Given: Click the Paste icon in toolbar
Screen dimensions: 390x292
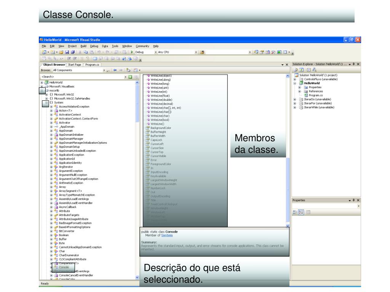Looking at the screenshot, I should click(92, 52).
